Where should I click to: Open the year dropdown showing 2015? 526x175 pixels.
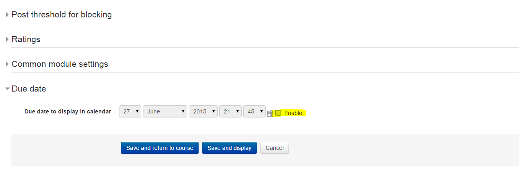pos(203,111)
